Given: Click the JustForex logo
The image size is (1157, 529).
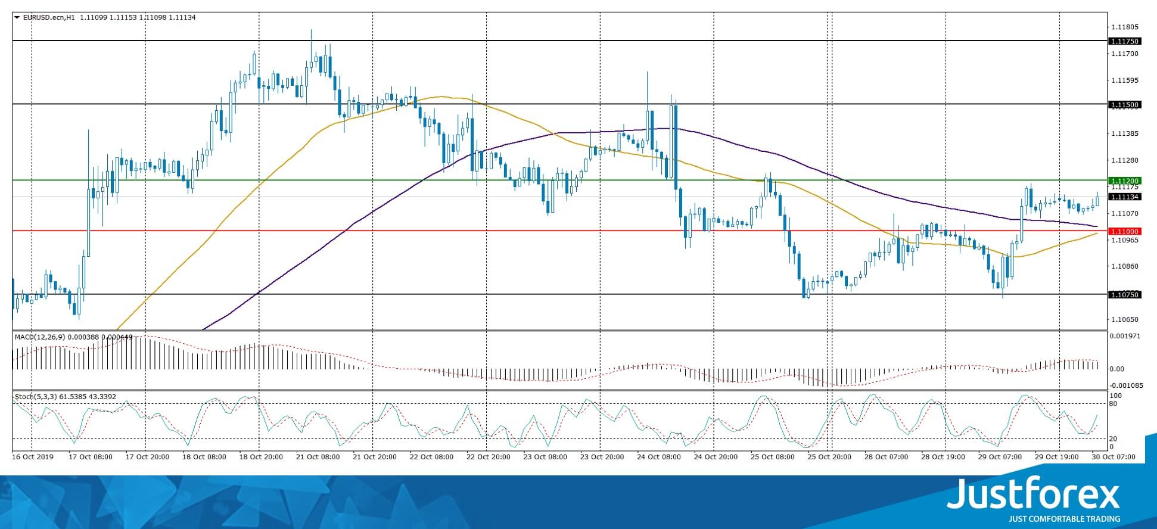Looking at the screenshot, I should point(1034,493).
